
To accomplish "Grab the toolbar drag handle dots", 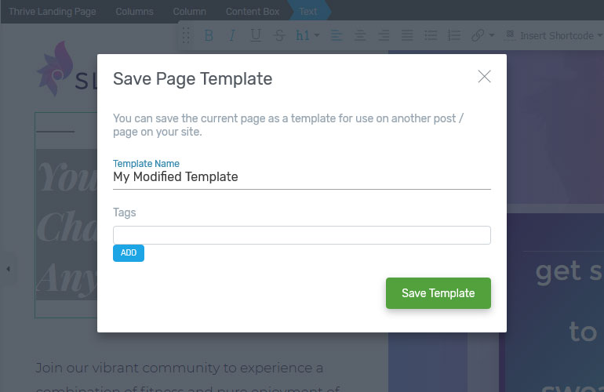I will click(x=186, y=35).
